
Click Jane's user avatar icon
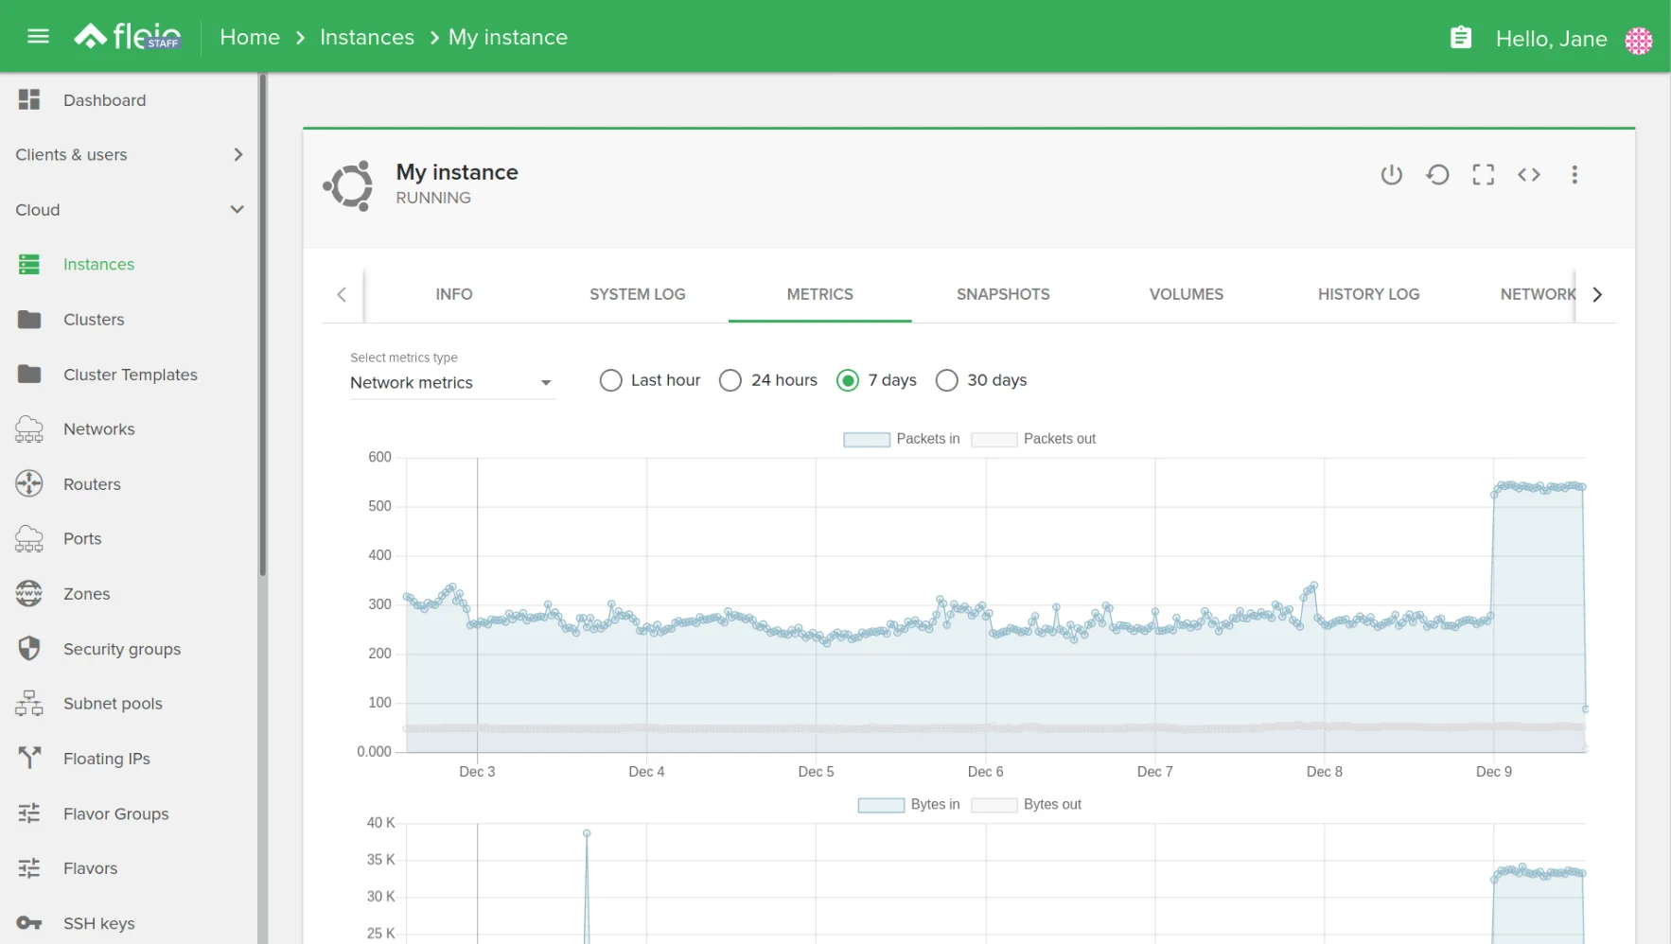(1638, 40)
